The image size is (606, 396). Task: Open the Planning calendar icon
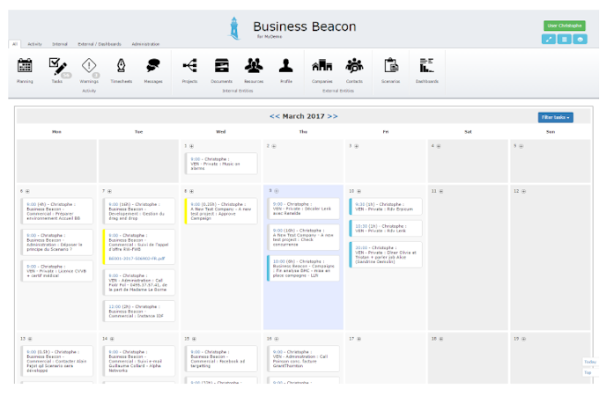[x=25, y=65]
